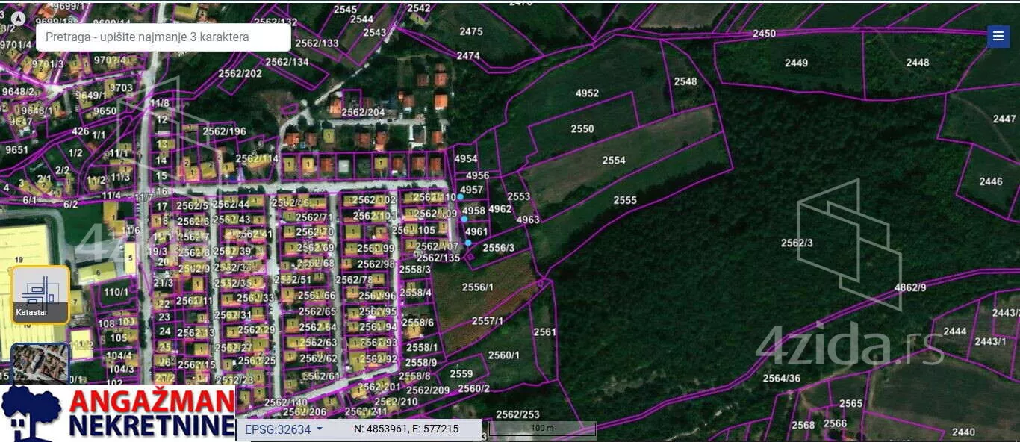Select parcel label 2448
Screen dimensions: 1020x442
tap(918, 63)
